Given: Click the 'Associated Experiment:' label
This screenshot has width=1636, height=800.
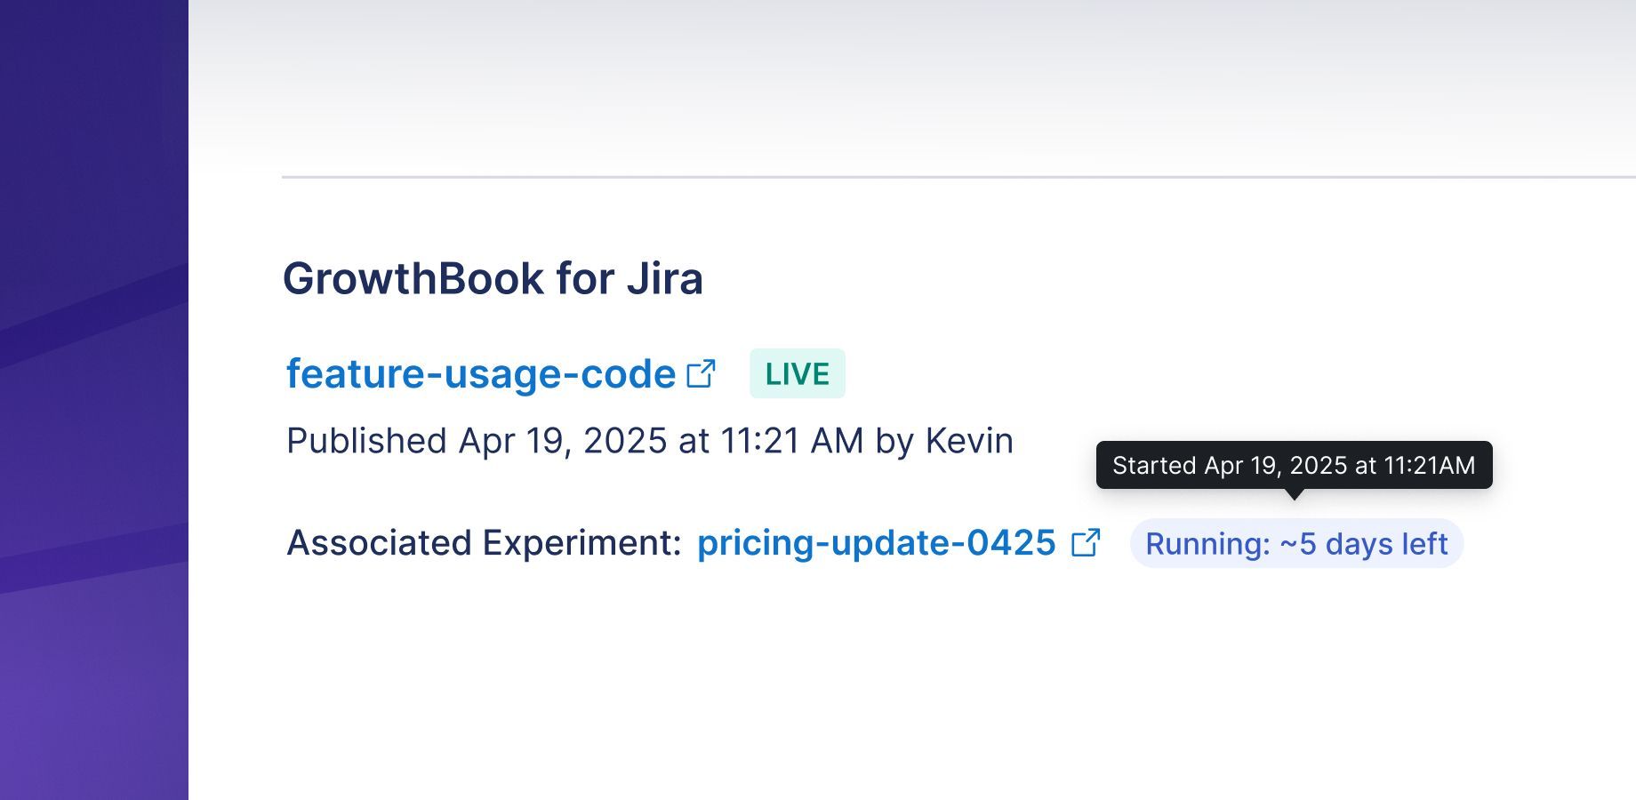Looking at the screenshot, I should 484,543.
